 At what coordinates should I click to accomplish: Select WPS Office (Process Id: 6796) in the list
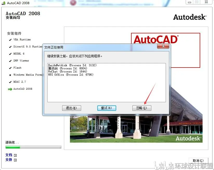tap(71, 75)
